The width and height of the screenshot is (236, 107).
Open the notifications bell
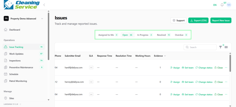(x=222, y=5)
